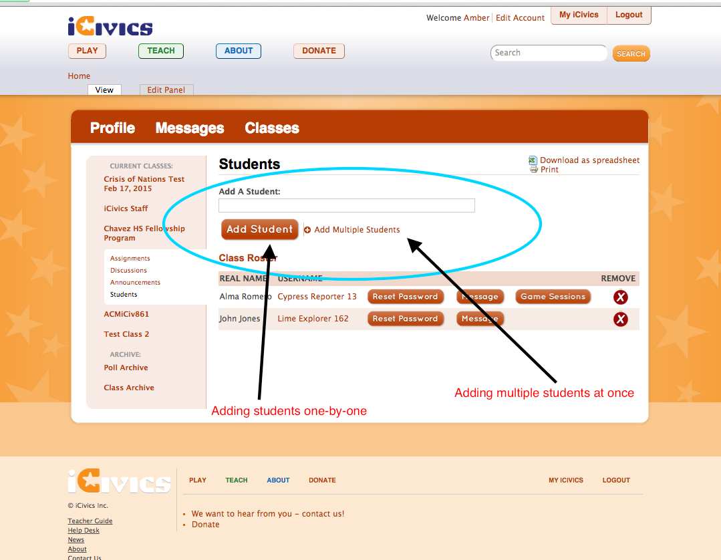Screen dimensions: 721x560
Task: Open the Test Class 2 class
Action: [126, 334]
